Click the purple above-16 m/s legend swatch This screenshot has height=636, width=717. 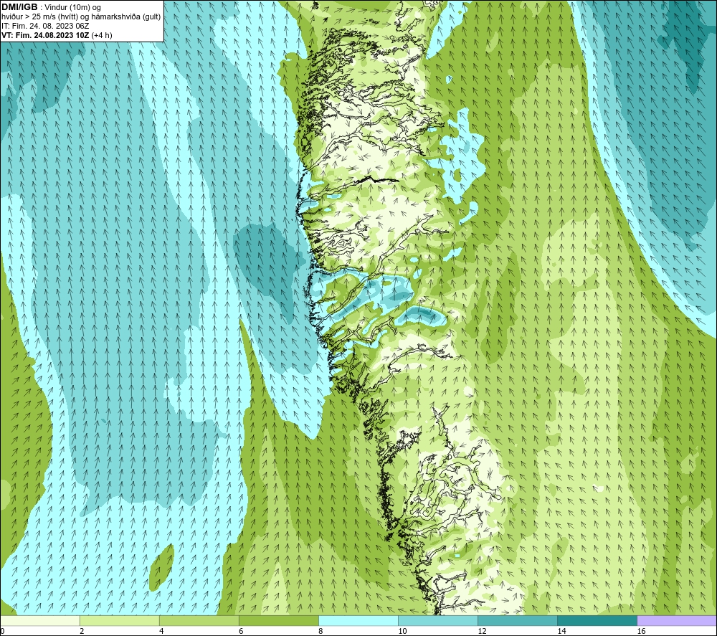point(677,620)
